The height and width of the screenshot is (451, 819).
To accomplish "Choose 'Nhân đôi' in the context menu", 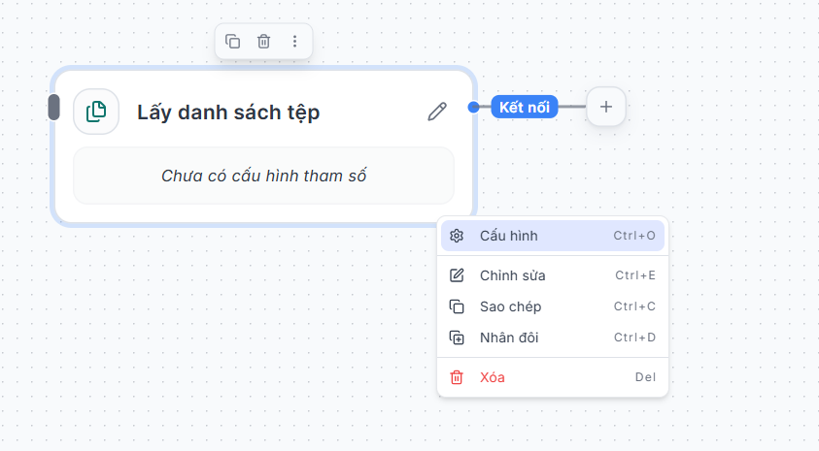I will [553, 338].
